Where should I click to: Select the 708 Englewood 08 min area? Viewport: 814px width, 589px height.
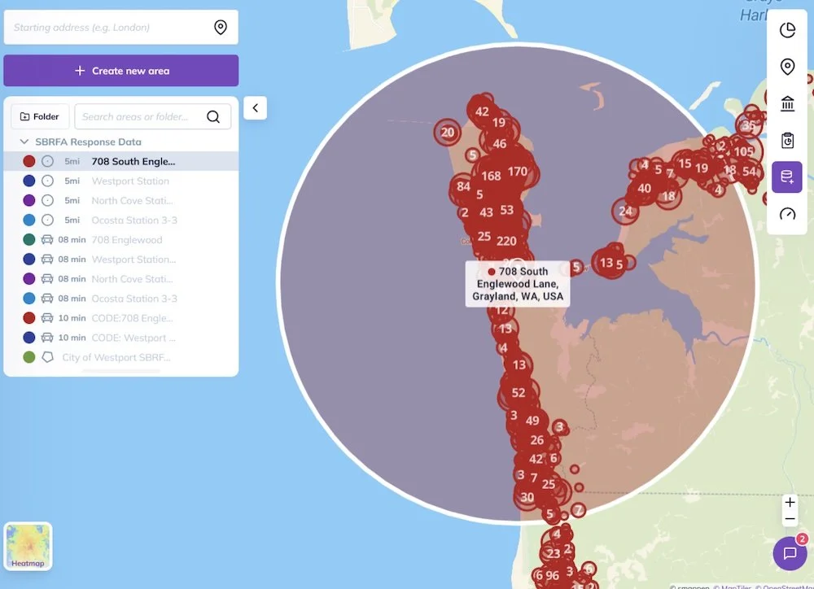pyautogui.click(x=121, y=240)
